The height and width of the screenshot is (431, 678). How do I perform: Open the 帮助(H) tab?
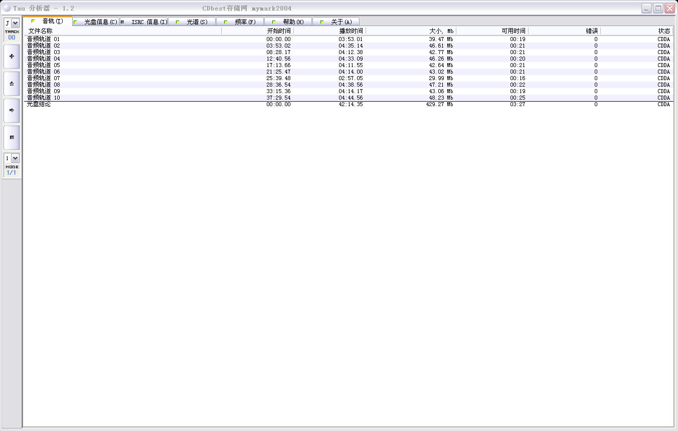click(x=288, y=22)
